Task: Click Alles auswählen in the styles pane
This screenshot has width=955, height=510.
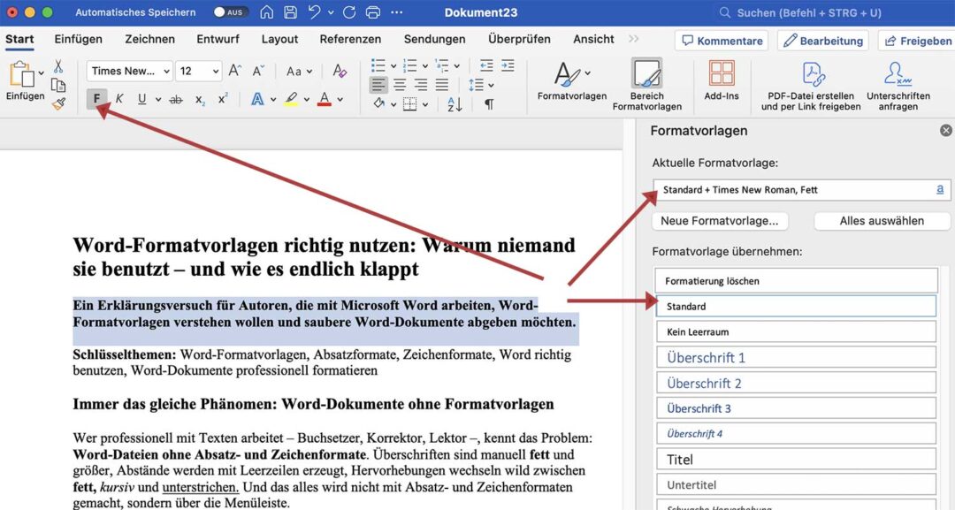Action: [882, 220]
